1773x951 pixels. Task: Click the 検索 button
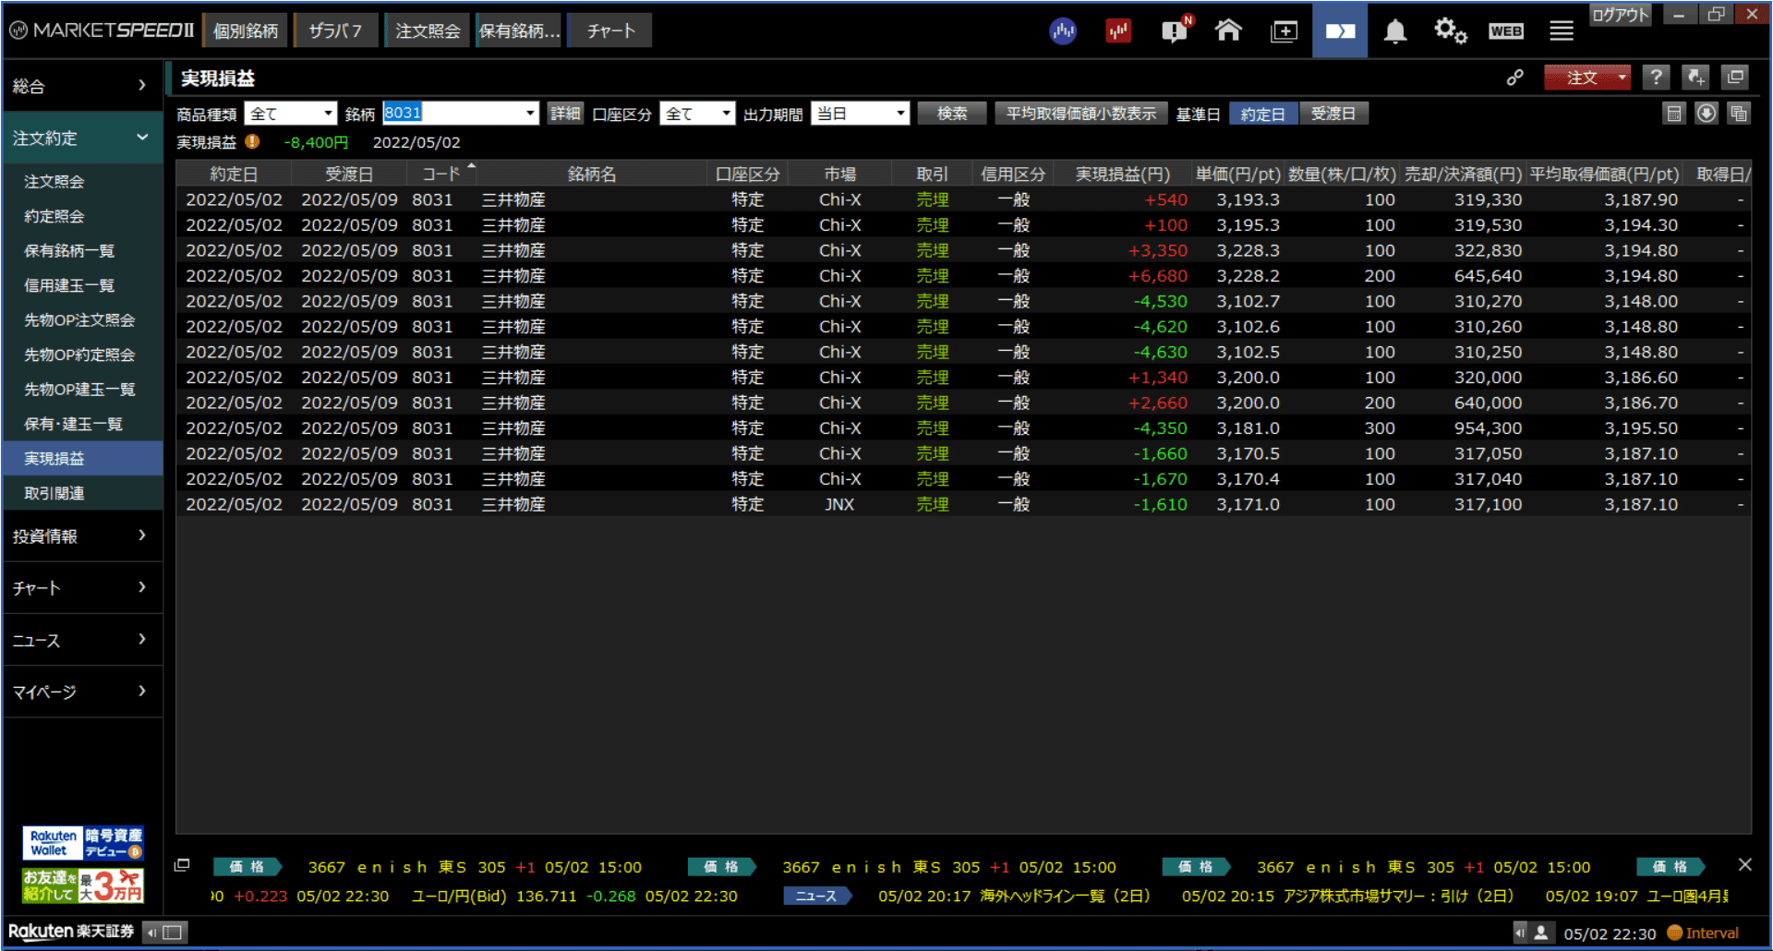click(x=952, y=114)
